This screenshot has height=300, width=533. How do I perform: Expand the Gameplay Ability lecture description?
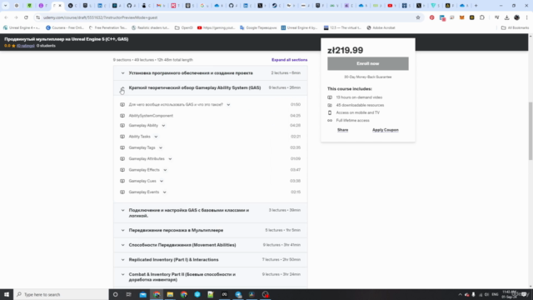click(163, 126)
